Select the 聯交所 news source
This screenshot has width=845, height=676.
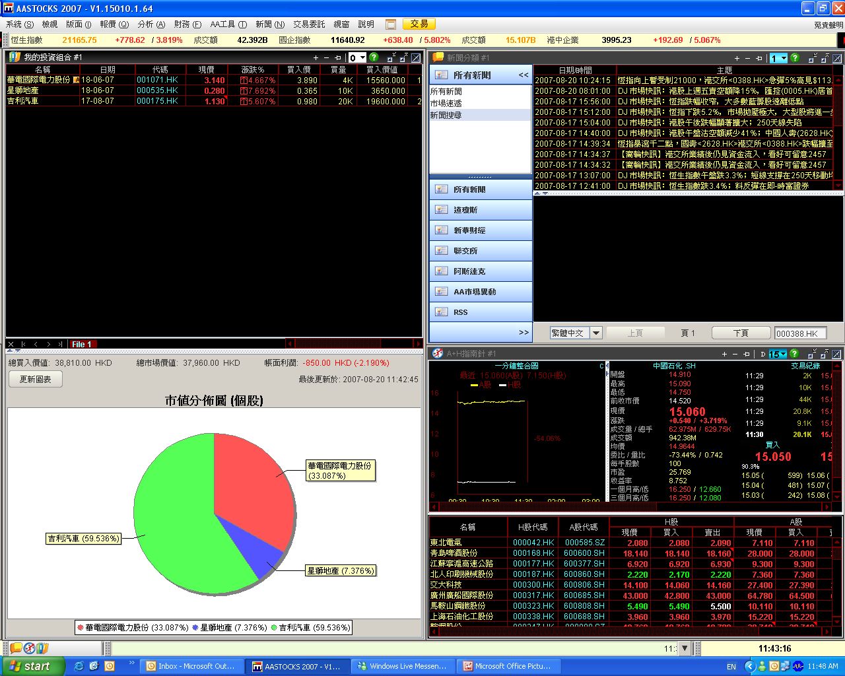point(481,251)
